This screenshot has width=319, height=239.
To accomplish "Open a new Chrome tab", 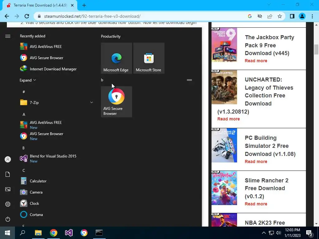I will [x=84, y=6].
